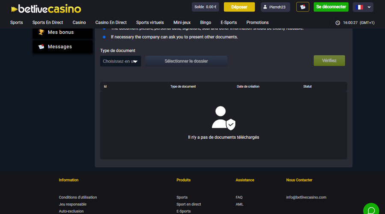
Task: Click the Id column header
Action: (x=105, y=86)
